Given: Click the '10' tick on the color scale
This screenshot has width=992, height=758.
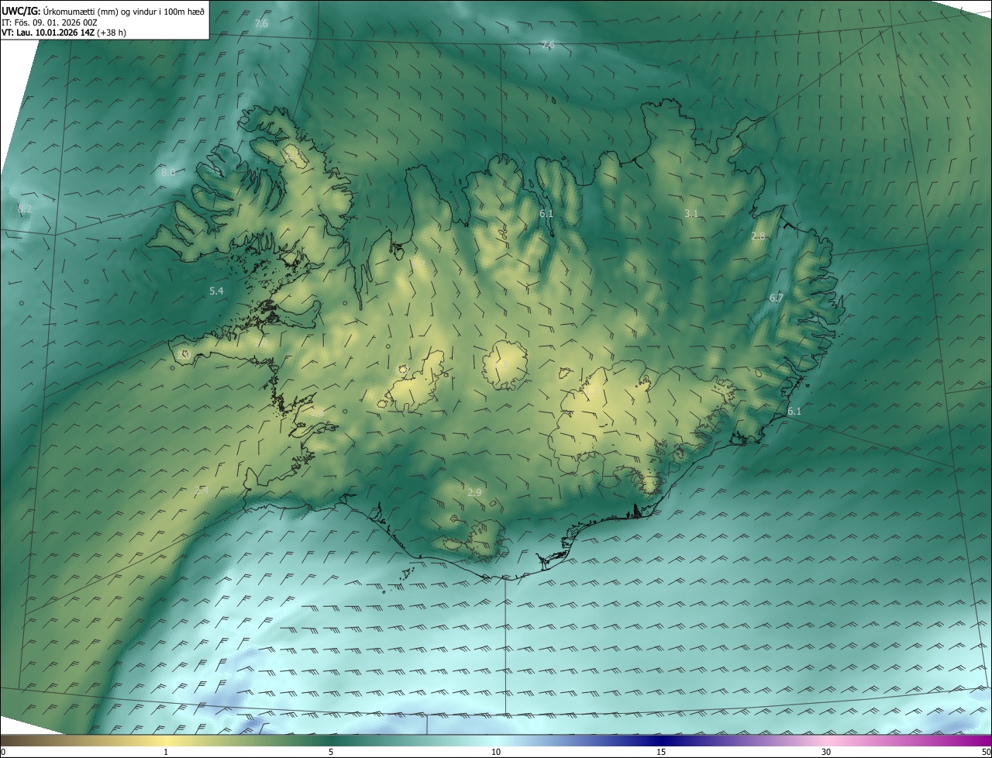Looking at the screenshot, I should (496, 752).
